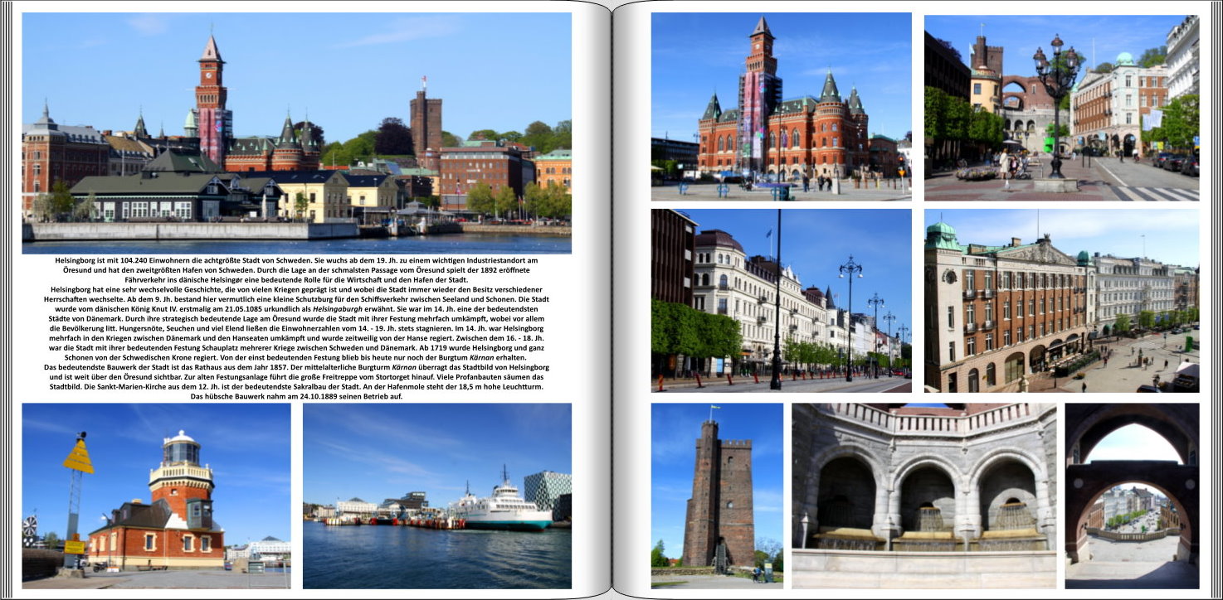
Task: Select the town hall with clock tower photo
Action: pos(781,107)
